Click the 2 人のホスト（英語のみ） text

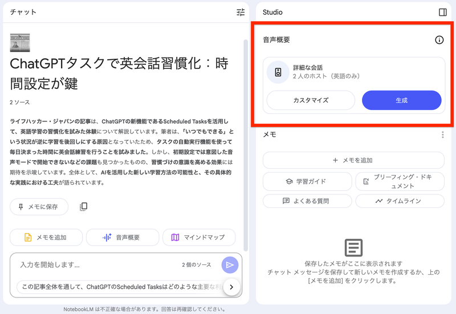(326, 76)
